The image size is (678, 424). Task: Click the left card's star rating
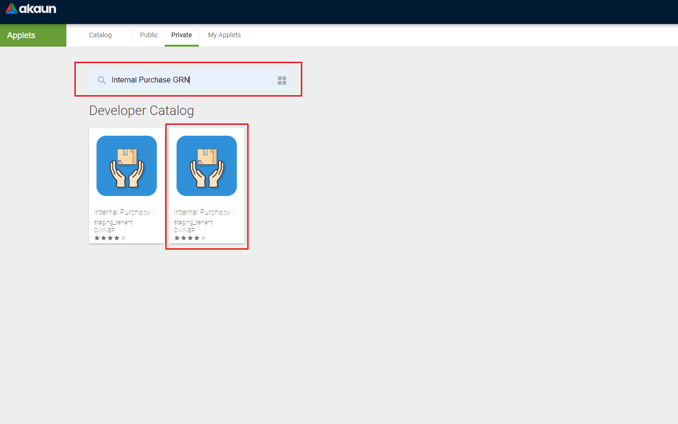[x=110, y=238]
